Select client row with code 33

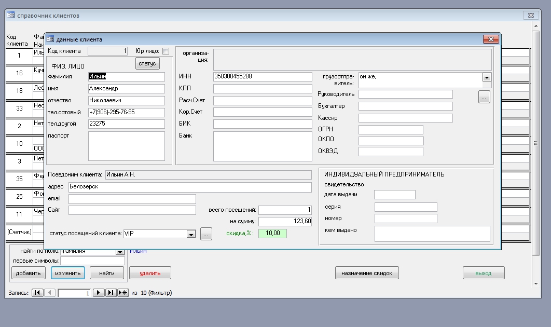[19, 108]
